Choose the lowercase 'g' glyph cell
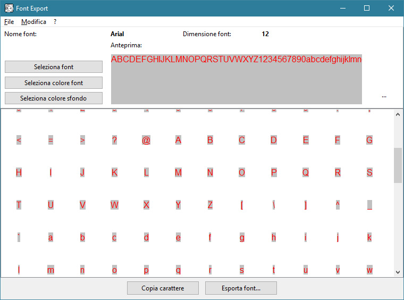This screenshot has width=404, height=300. click(x=242, y=238)
